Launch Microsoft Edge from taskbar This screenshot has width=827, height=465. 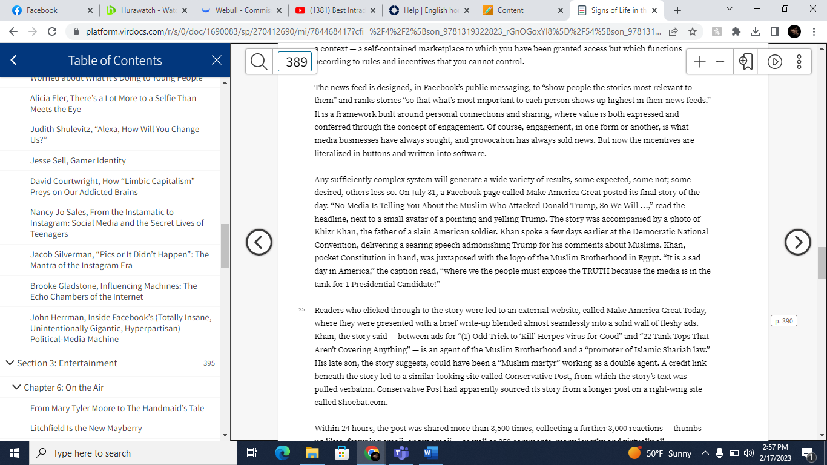coord(283,453)
